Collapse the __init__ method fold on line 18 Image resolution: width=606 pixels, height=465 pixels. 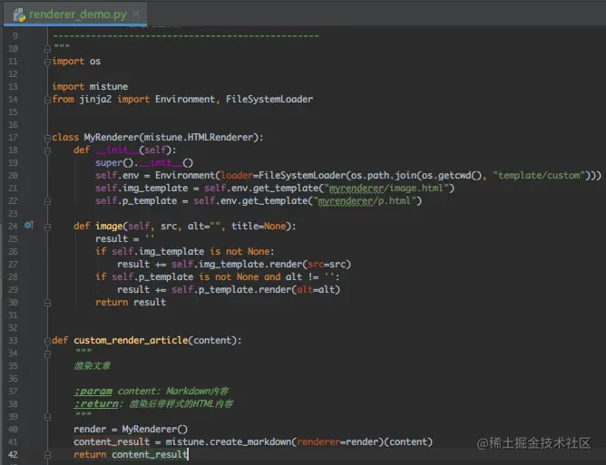[47, 150]
